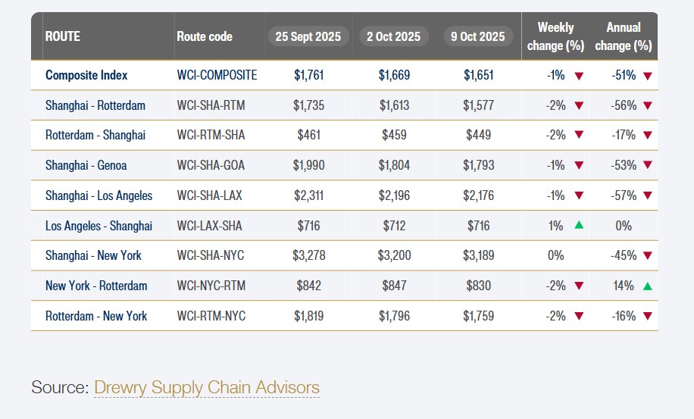694x419 pixels.
Task: Click red arrow beside -17% annual change
Action: click(x=647, y=136)
